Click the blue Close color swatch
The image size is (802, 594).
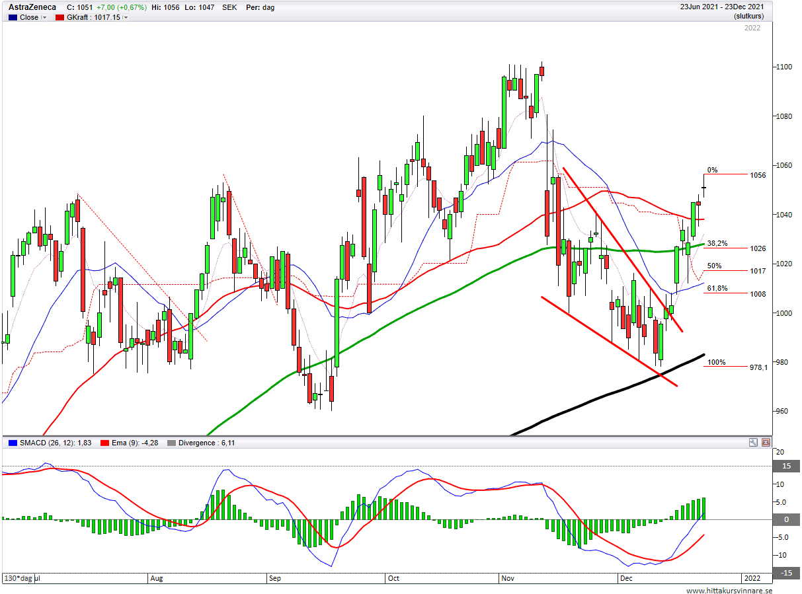click(x=12, y=18)
